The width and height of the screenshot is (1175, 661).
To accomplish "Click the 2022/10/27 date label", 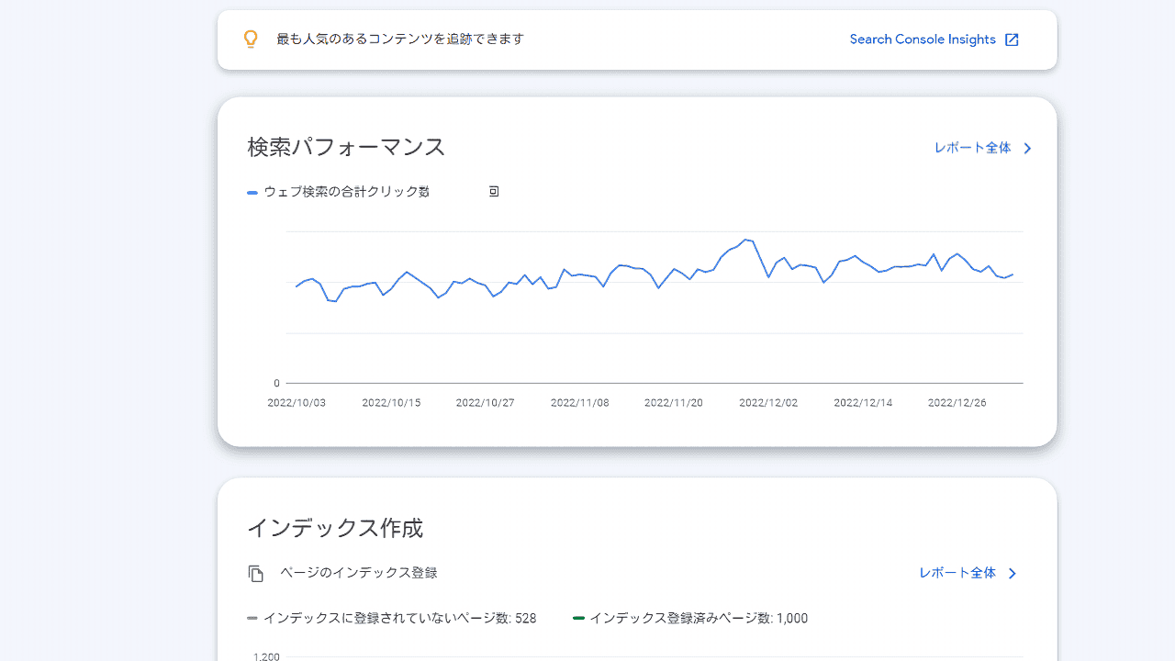I will point(486,403).
